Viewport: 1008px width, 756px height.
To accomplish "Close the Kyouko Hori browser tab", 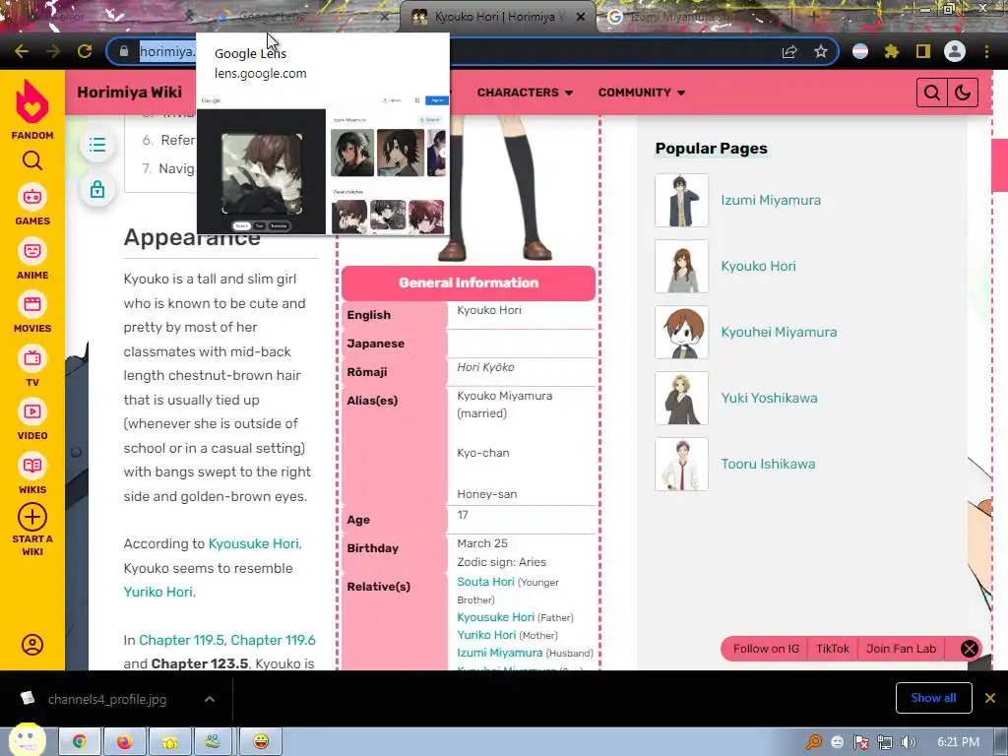I will point(581,17).
